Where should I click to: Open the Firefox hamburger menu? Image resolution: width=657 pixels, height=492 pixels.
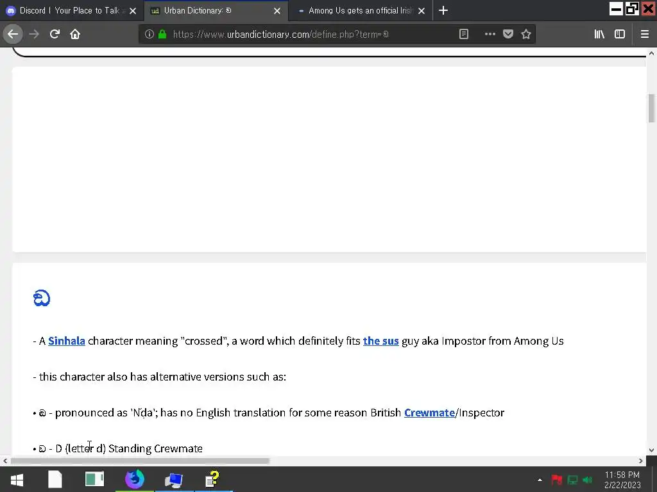[x=644, y=35]
